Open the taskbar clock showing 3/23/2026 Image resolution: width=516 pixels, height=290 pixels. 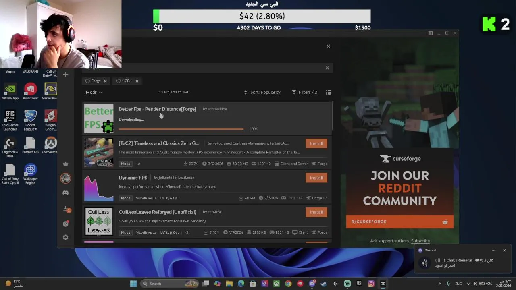pyautogui.click(x=504, y=284)
